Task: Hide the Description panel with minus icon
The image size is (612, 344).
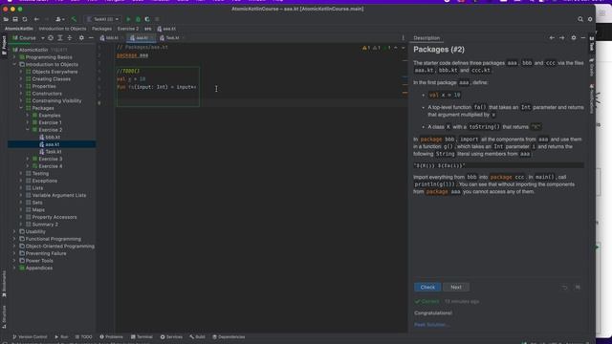Action: tap(583, 38)
